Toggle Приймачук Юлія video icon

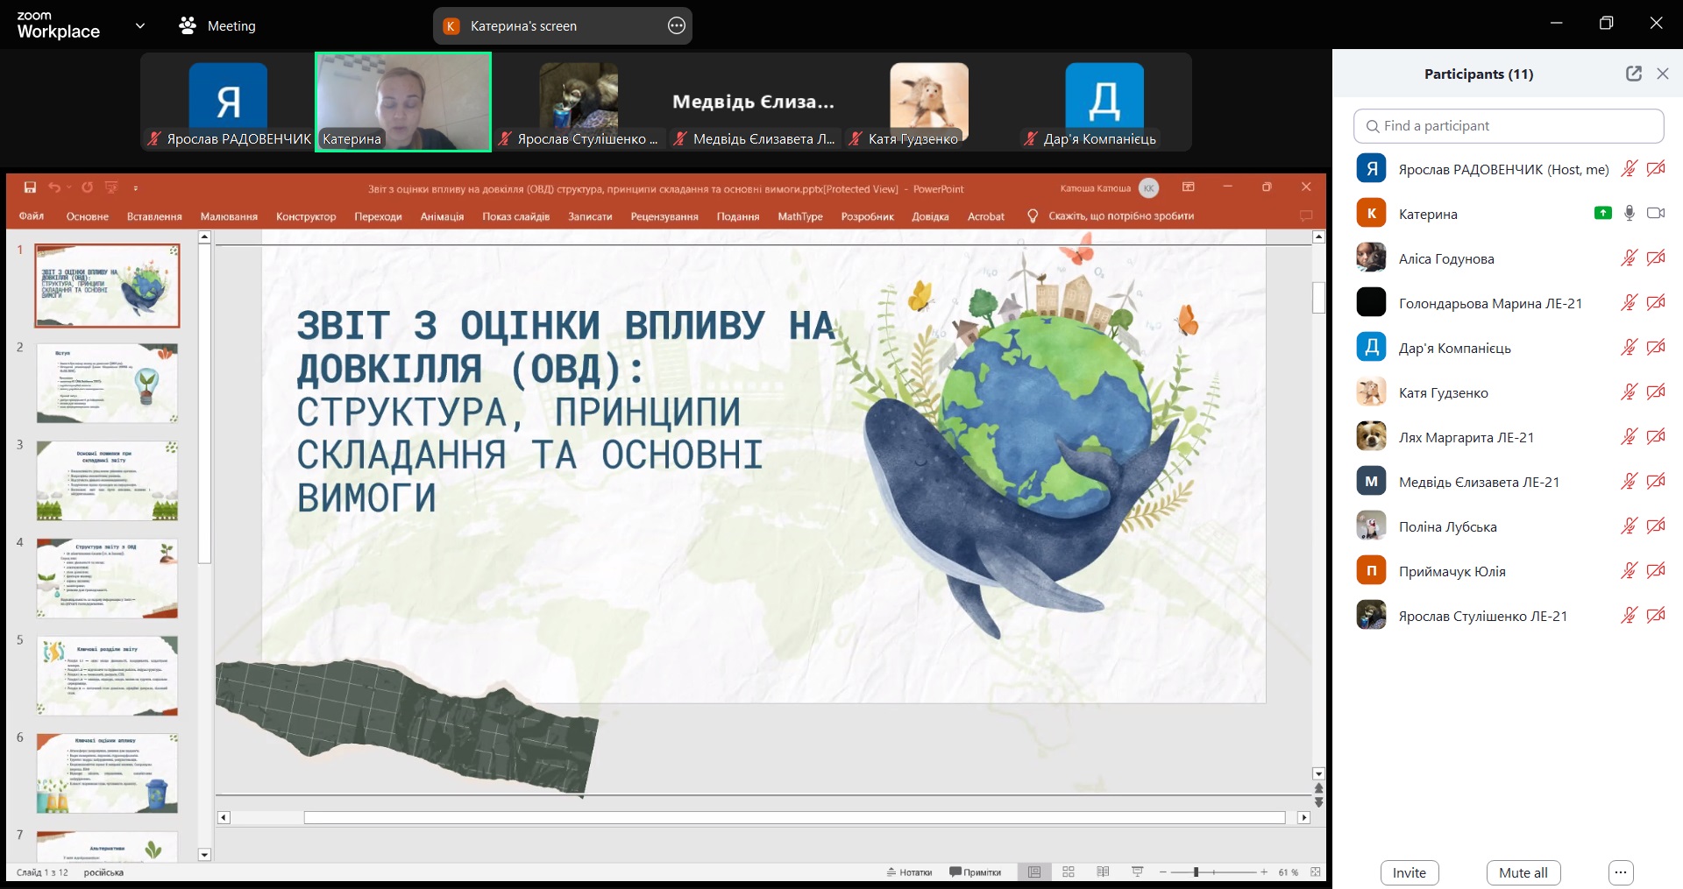point(1656,570)
